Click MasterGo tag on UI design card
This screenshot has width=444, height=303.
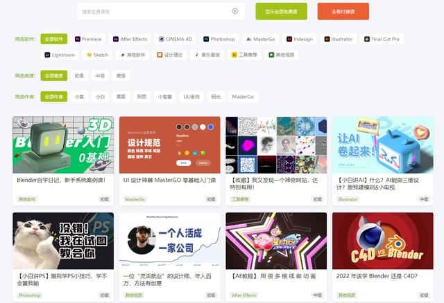[x=135, y=199]
